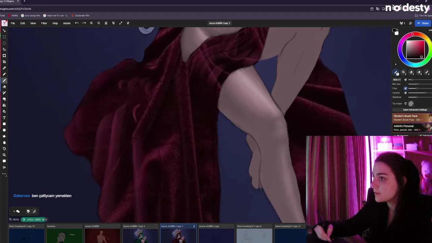Zoom out with the top toolbar magnifier
432x243 pixels.
pyautogui.click(x=99, y=23)
